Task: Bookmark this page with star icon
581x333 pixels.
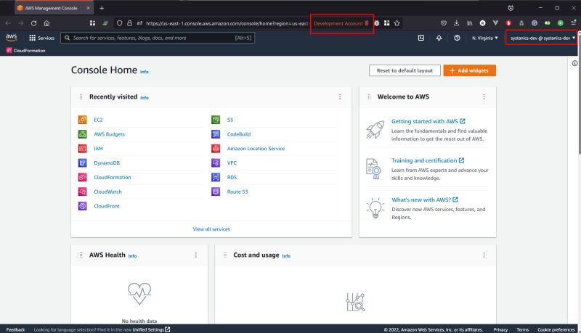Action: click(x=397, y=23)
